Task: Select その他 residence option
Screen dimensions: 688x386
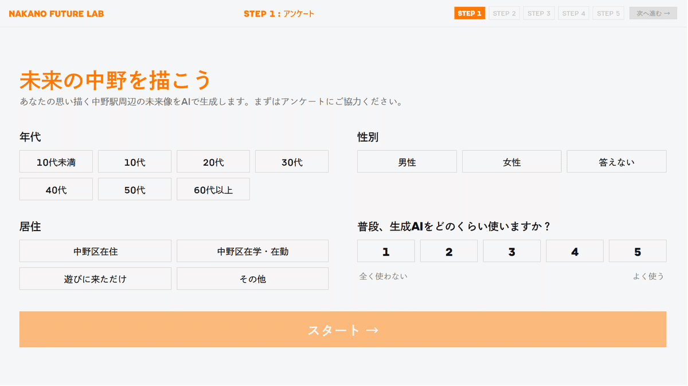Action: point(253,279)
